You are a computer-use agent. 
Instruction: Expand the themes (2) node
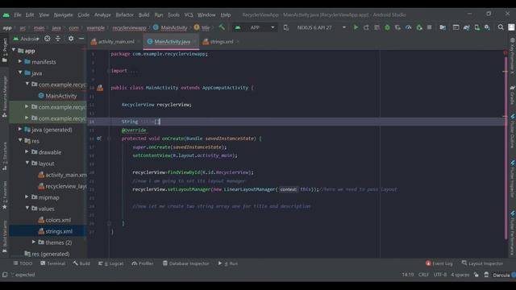tap(34, 242)
